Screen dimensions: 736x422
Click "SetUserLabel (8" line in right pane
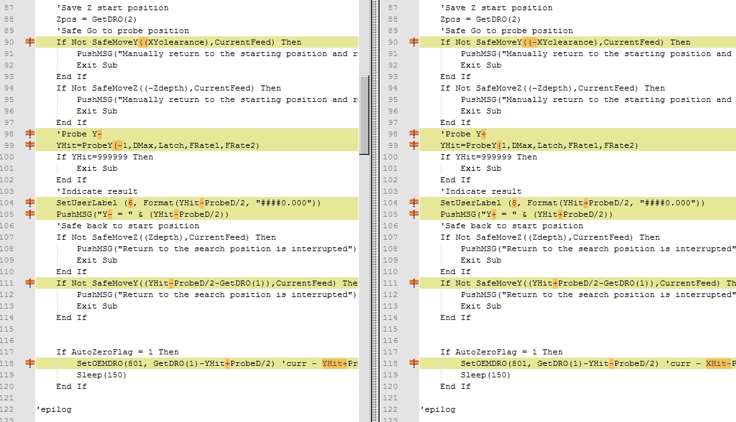(x=572, y=203)
